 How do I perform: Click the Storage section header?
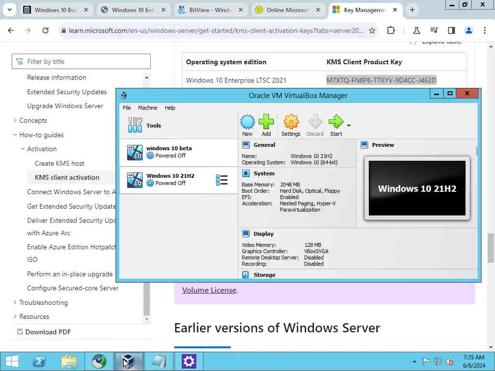264,275
